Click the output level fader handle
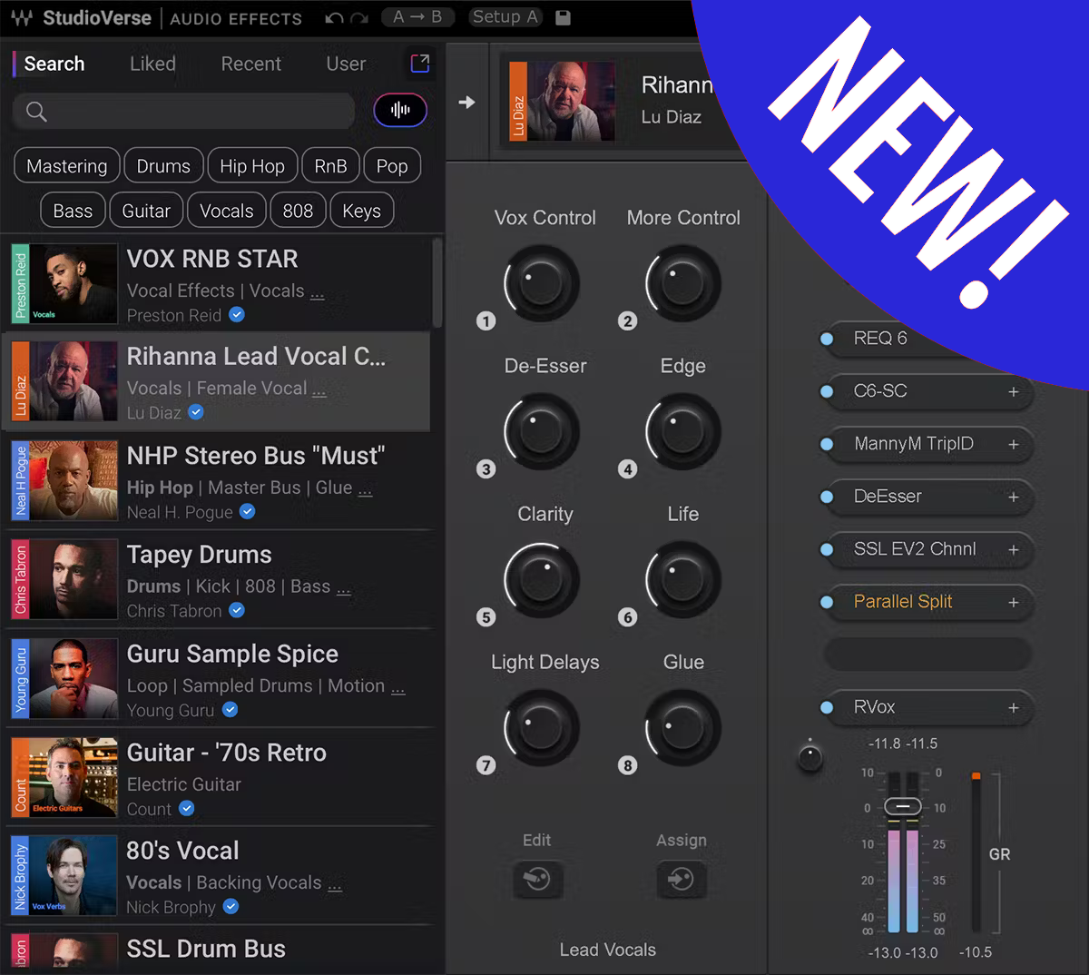The image size is (1089, 975). (903, 806)
